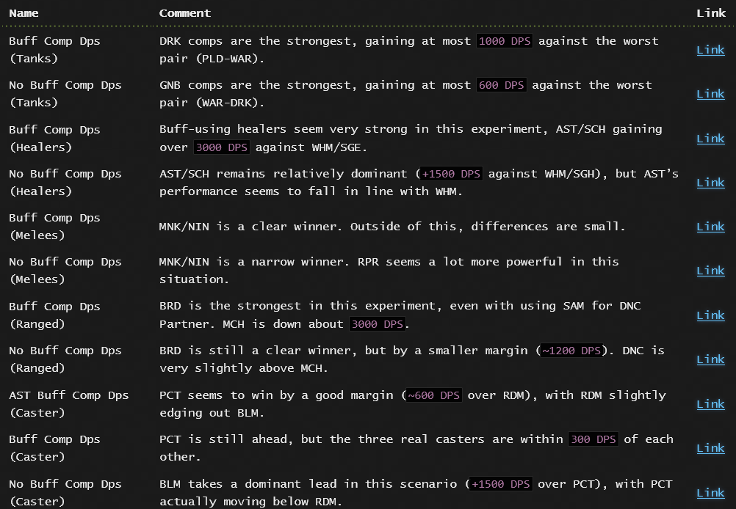This screenshot has width=736, height=509.
Task: Click comment 'PCT is still ahead'
Action: pos(416,447)
